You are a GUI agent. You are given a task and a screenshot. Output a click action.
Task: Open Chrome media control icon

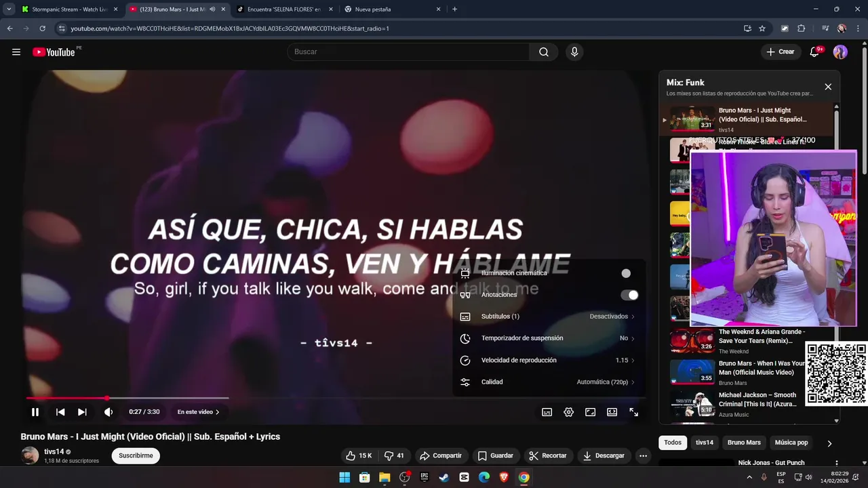(x=825, y=28)
